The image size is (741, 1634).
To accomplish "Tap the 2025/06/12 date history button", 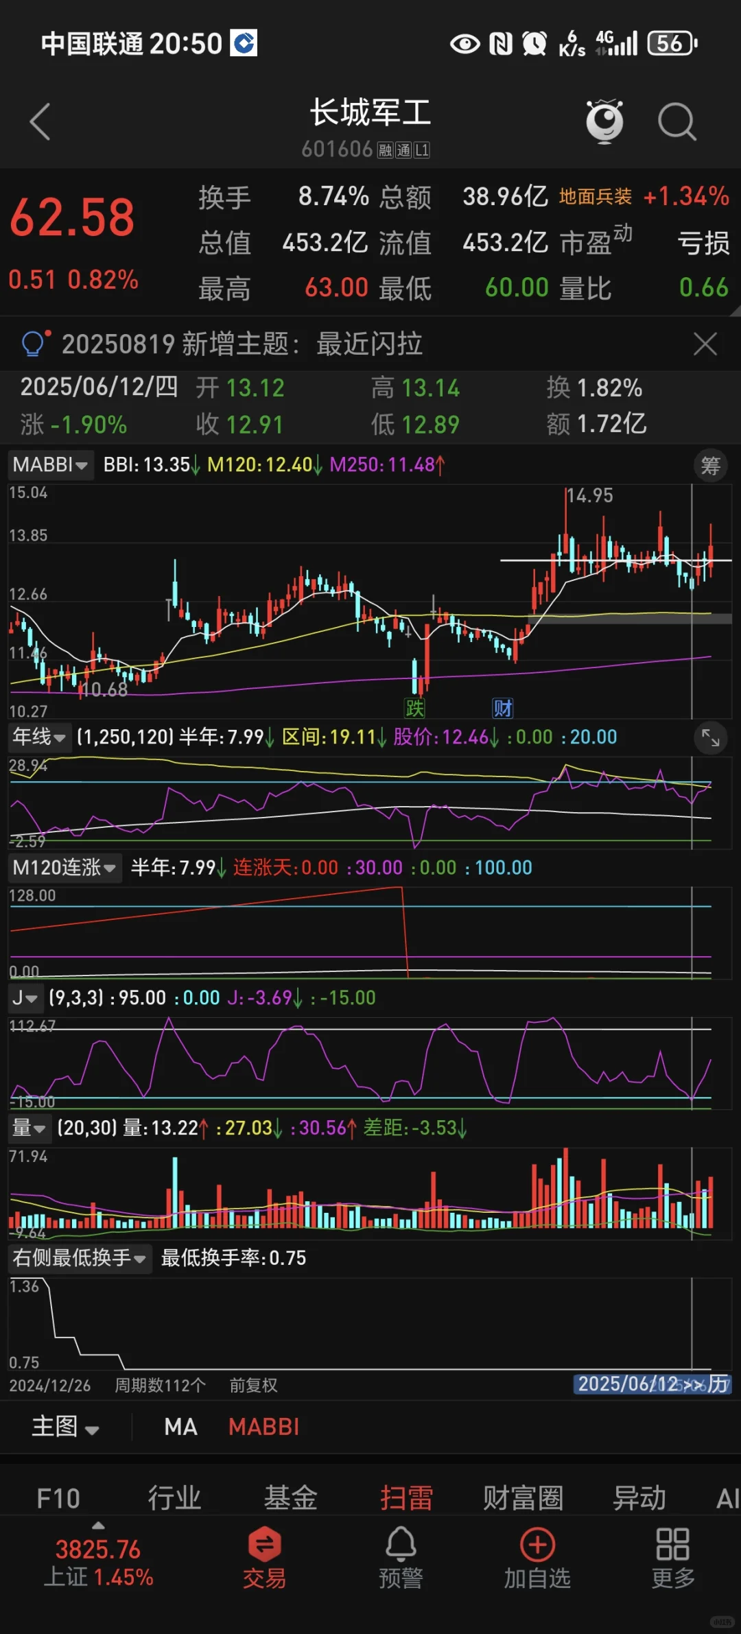I will (x=652, y=1384).
